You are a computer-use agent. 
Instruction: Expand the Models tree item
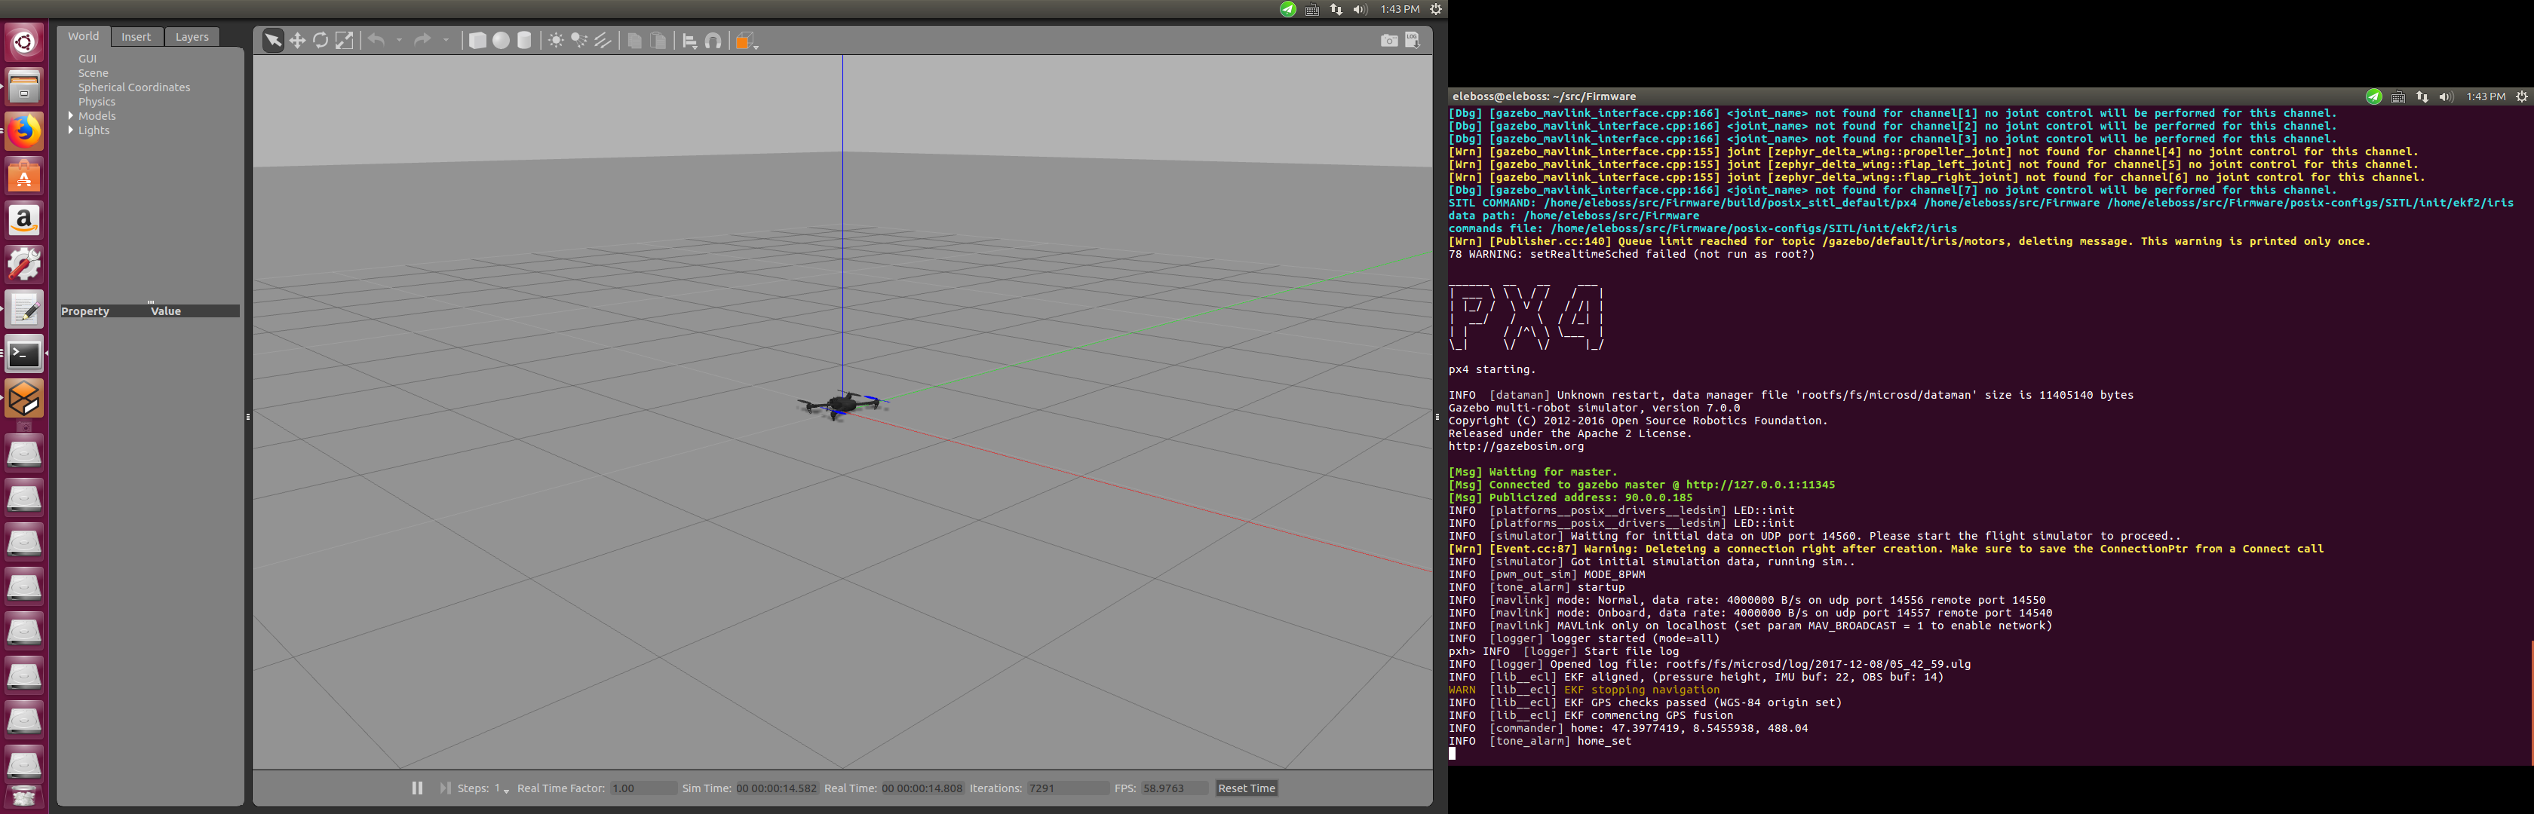pyautogui.click(x=71, y=116)
